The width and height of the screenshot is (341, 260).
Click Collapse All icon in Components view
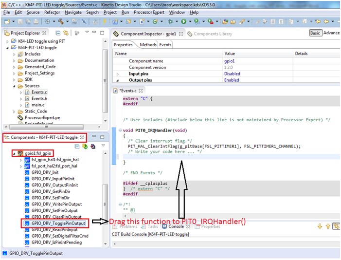77,147
